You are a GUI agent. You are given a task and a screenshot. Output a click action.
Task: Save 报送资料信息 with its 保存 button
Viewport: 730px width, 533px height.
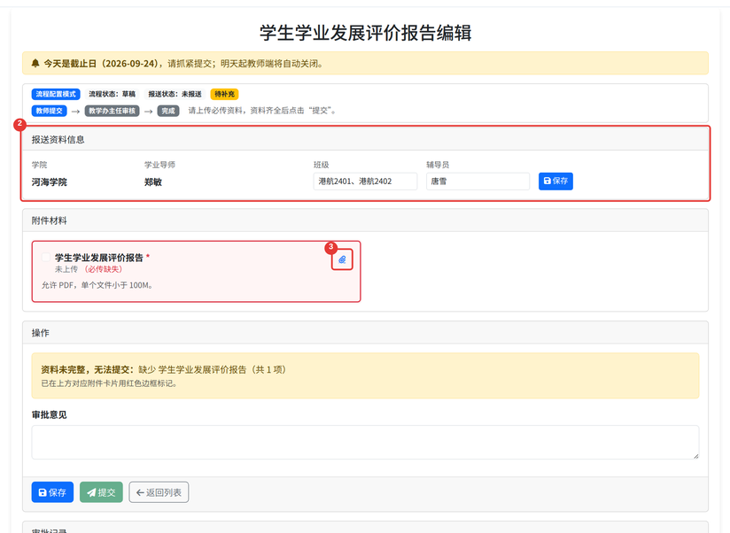click(555, 182)
